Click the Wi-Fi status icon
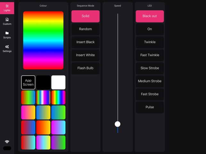 tap(7, 142)
